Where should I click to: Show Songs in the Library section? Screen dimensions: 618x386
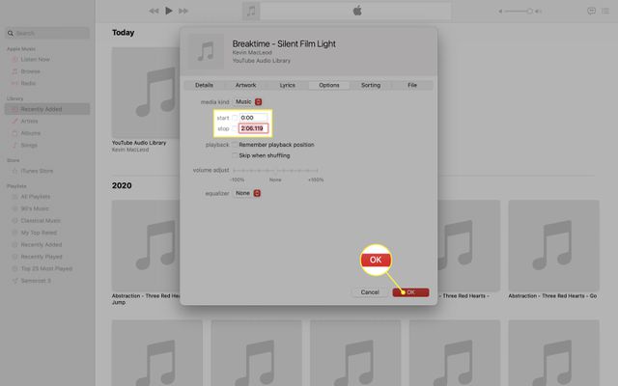(x=29, y=145)
